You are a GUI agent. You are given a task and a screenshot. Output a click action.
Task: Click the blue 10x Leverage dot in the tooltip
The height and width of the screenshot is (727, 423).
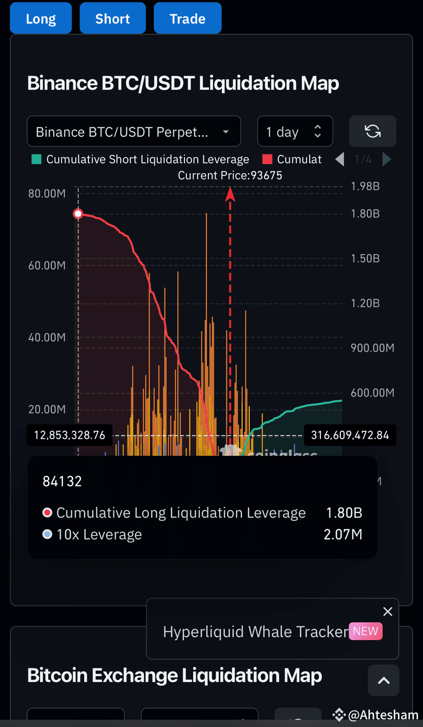click(x=47, y=534)
